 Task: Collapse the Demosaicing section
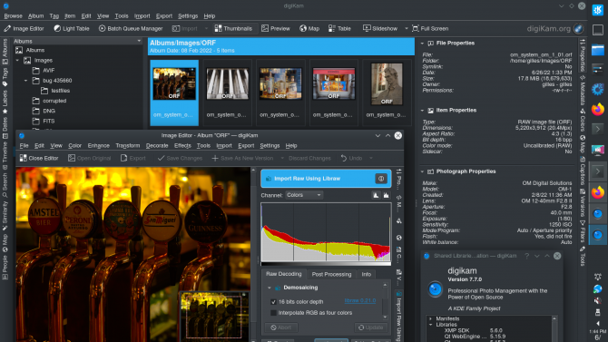(270, 288)
